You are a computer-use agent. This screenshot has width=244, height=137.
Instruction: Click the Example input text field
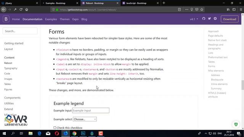[91, 110]
